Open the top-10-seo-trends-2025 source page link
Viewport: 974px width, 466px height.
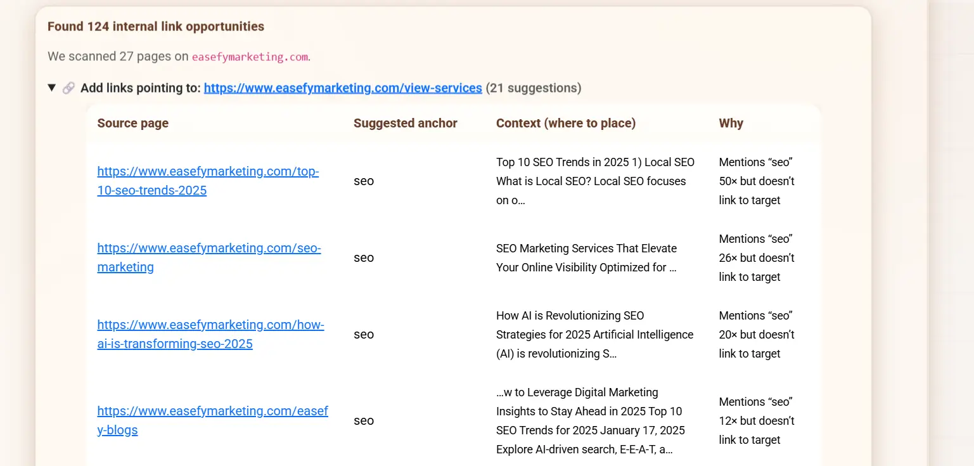coord(208,181)
